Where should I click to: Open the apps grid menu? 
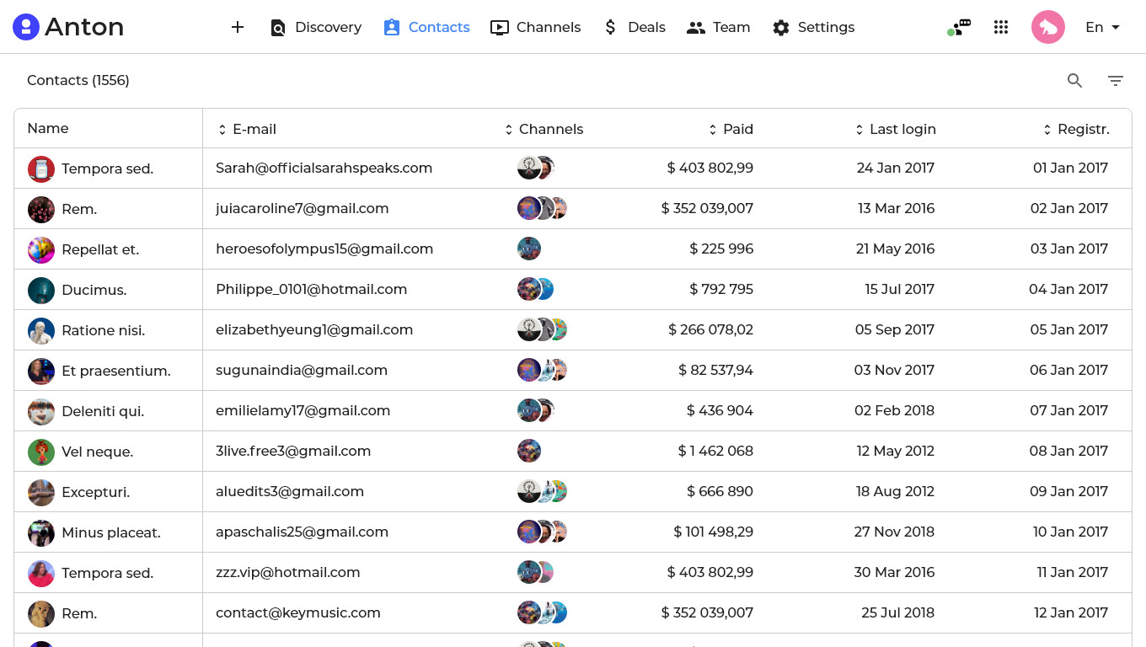[x=1001, y=27]
